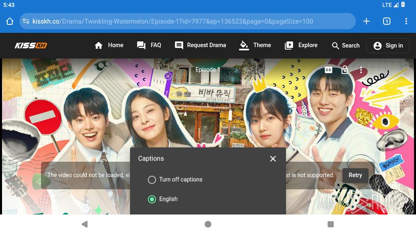
Task: Tap the lock icon in the video player
Action: click(344, 70)
